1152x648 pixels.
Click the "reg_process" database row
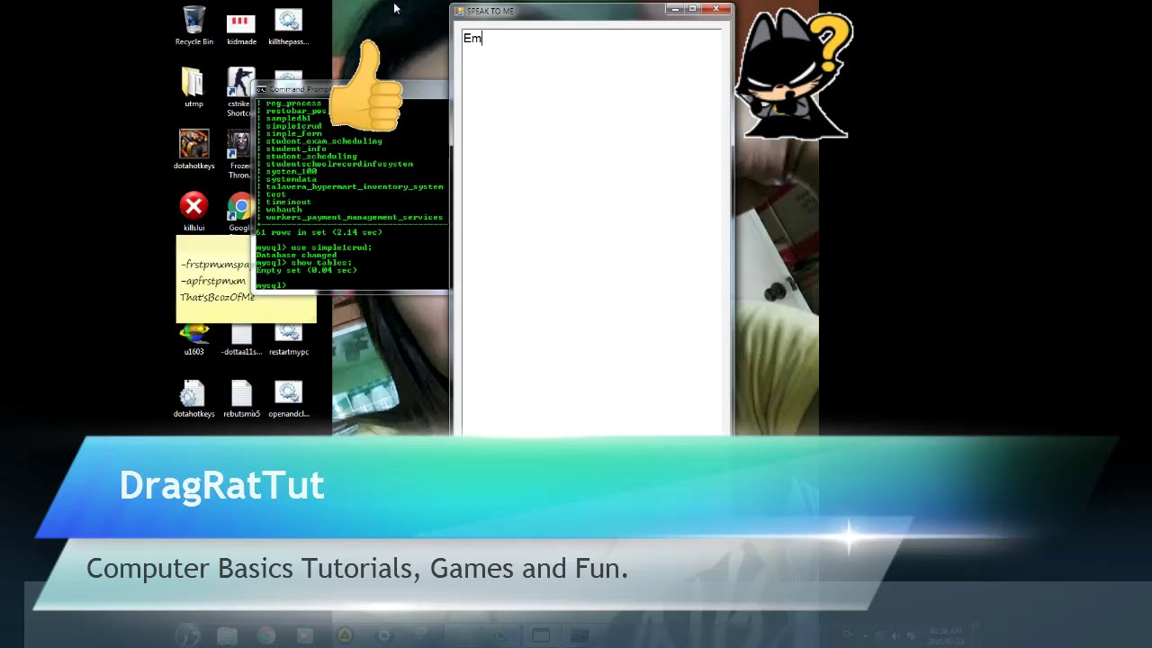tap(293, 103)
